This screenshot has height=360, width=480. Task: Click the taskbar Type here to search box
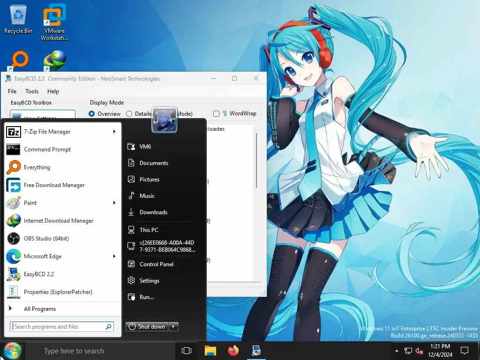pos(100,351)
